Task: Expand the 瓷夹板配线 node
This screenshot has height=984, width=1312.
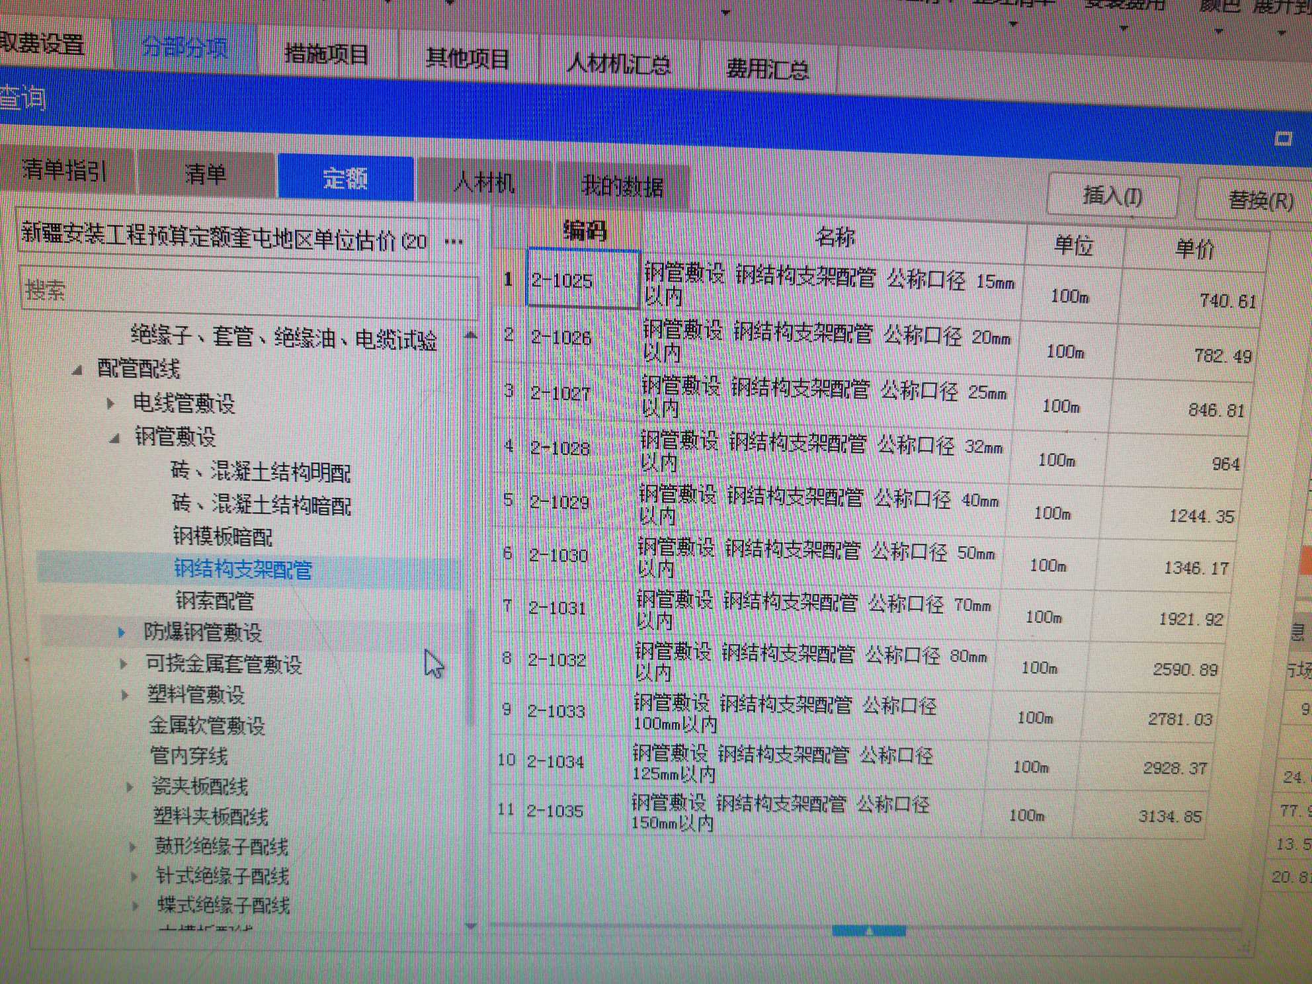Action: 130,786
